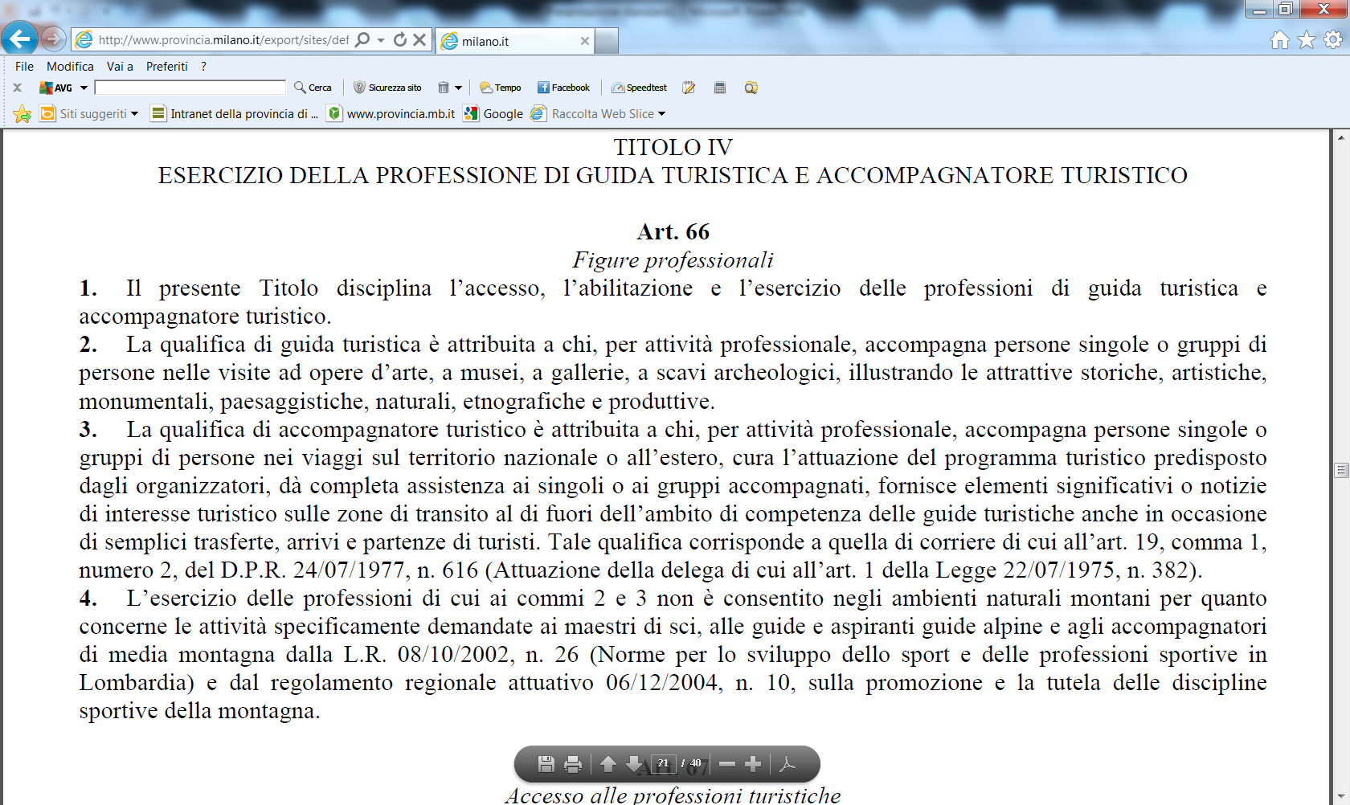
Task: Click the browser Forward arrow
Action: [x=52, y=39]
